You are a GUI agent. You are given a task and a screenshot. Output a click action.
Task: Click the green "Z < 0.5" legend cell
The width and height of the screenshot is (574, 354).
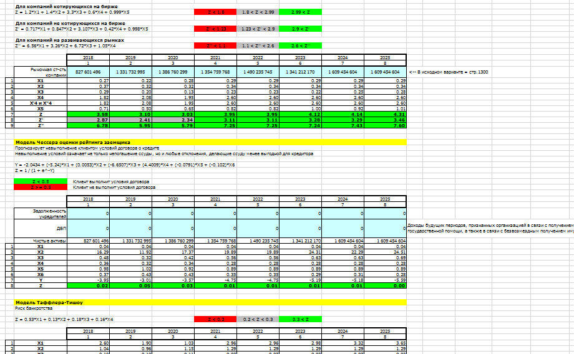coord(41,181)
